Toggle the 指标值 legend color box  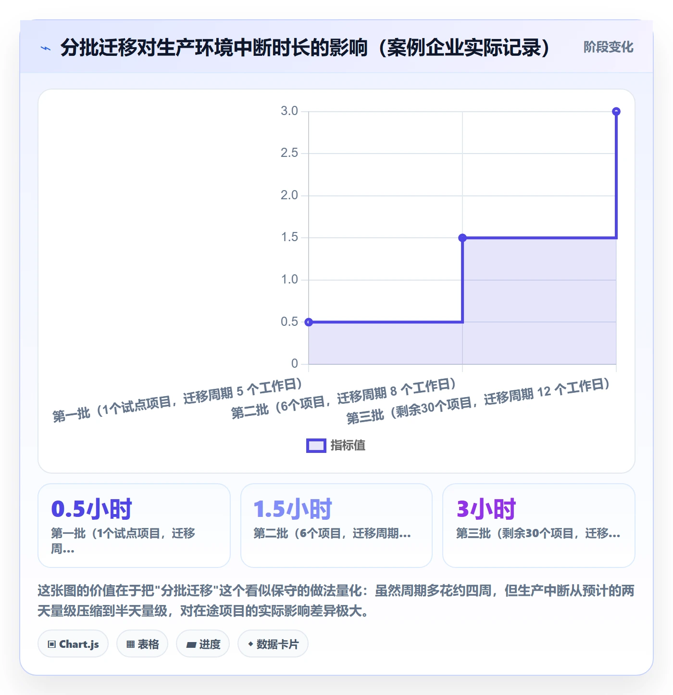point(316,446)
